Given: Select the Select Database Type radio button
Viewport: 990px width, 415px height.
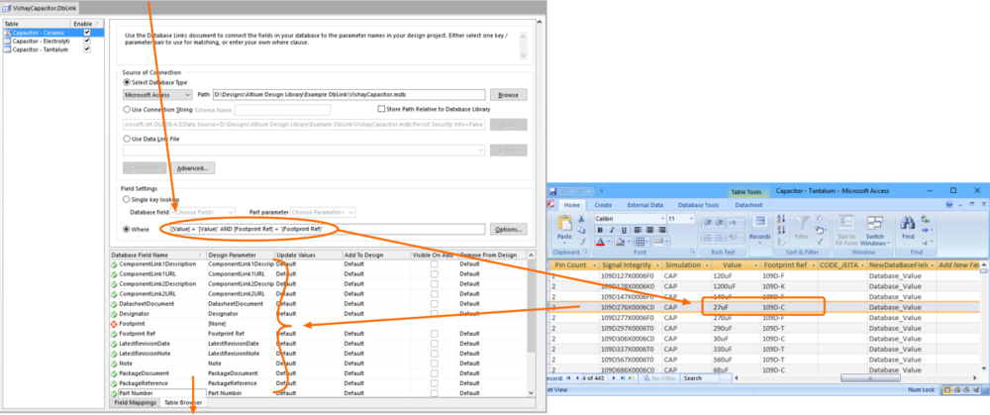Looking at the screenshot, I should (x=127, y=83).
